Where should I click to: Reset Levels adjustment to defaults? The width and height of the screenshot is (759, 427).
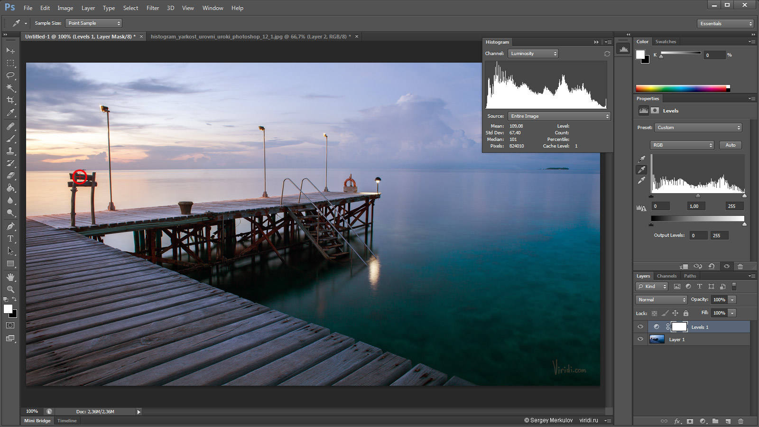[711, 267]
